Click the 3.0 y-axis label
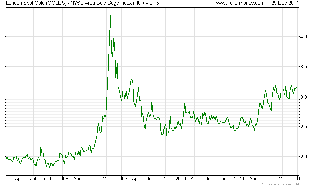Screen dimensions: 327x187 pyautogui.click(x=303, y=97)
